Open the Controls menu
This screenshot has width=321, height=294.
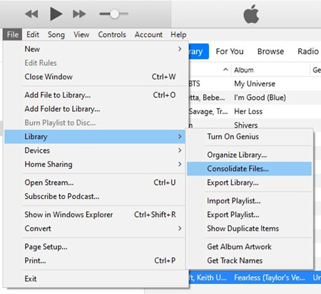click(x=112, y=34)
